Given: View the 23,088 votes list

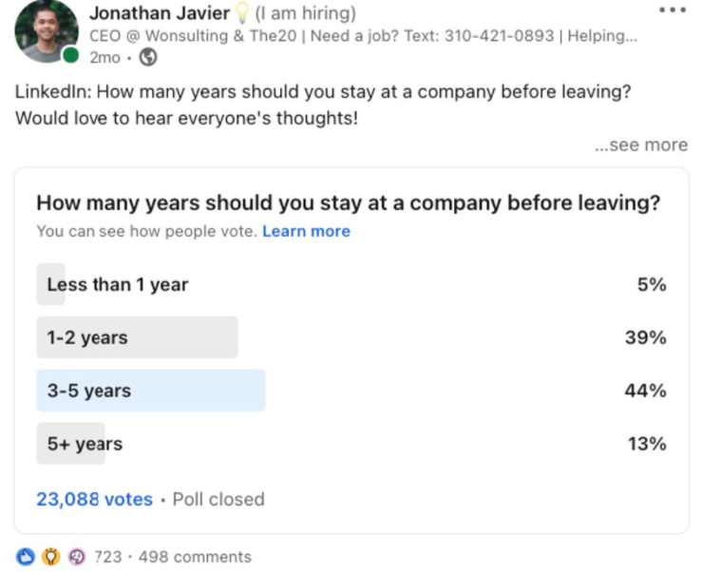Looking at the screenshot, I should point(94,499).
